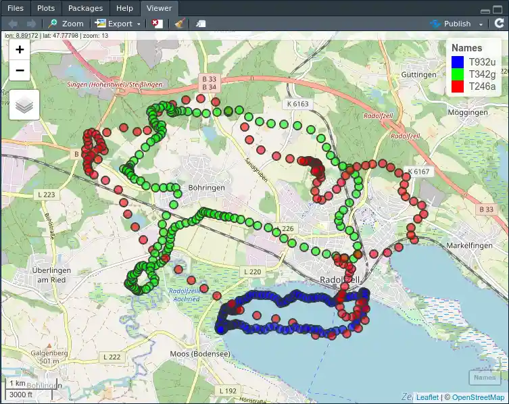Go forward with the right arrow

tap(30, 24)
